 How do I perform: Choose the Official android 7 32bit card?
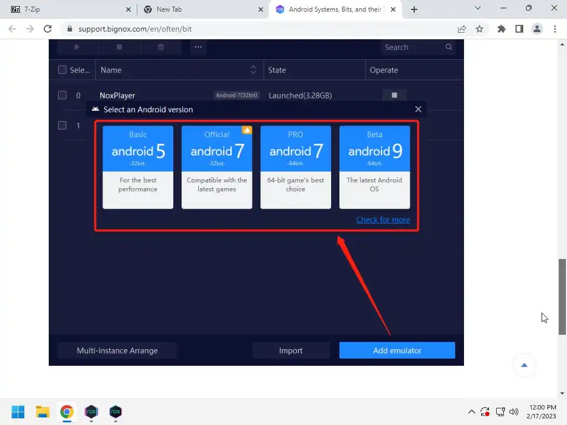[217, 167]
